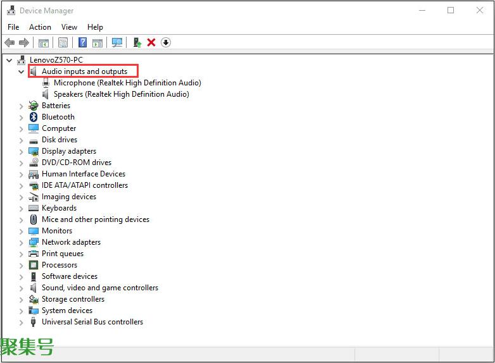Open the File menu
495x363 pixels.
pyautogui.click(x=13, y=27)
